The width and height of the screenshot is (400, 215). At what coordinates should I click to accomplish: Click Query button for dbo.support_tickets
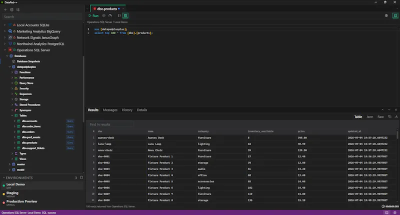point(70,148)
